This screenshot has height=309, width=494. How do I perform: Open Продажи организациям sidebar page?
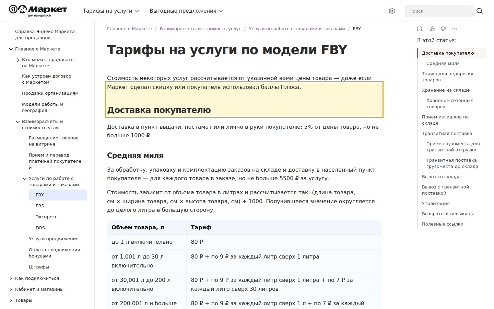click(50, 93)
